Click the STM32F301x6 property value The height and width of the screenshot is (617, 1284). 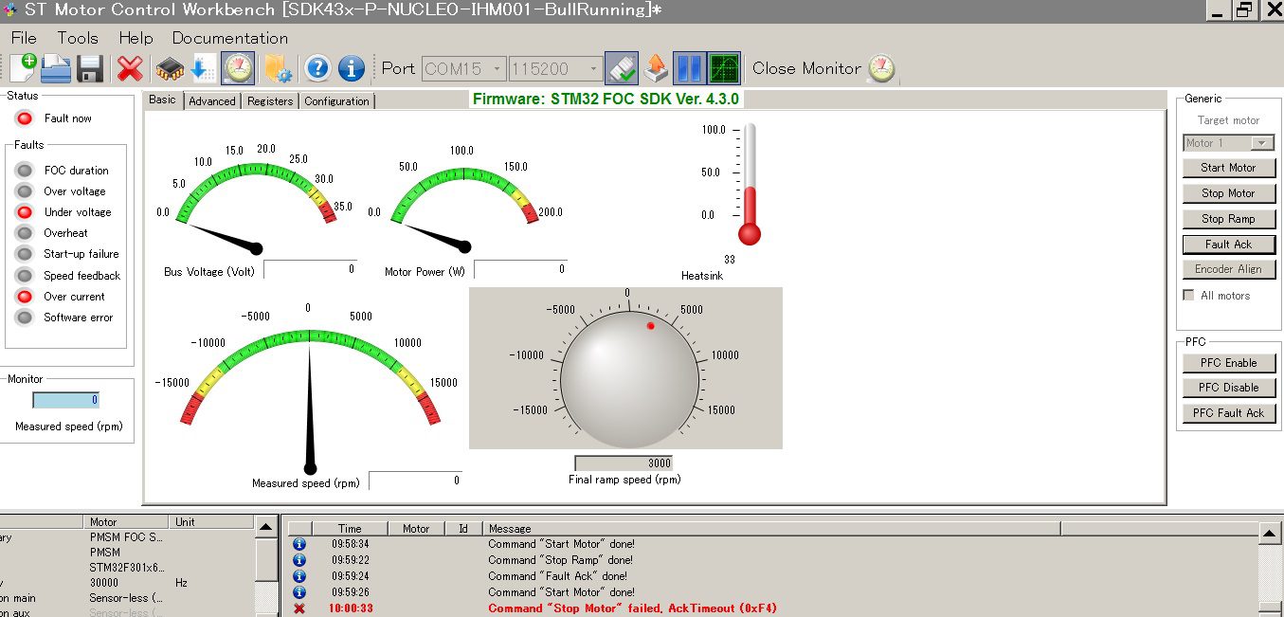point(127,568)
